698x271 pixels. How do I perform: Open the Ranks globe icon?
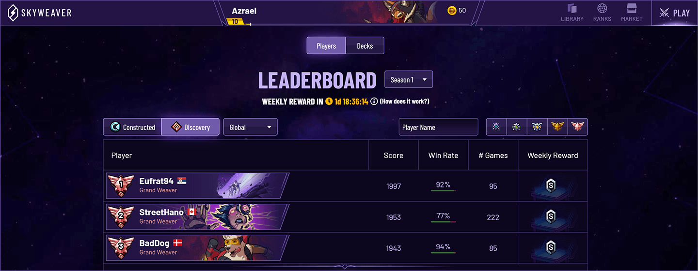(x=602, y=13)
